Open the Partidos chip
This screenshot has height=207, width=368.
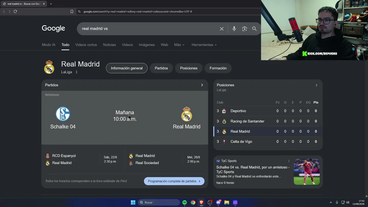[161, 68]
